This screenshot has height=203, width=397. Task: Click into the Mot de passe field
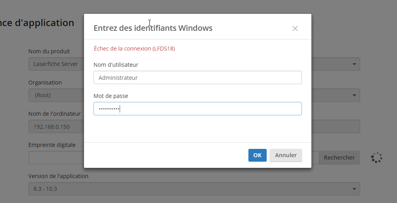point(197,109)
